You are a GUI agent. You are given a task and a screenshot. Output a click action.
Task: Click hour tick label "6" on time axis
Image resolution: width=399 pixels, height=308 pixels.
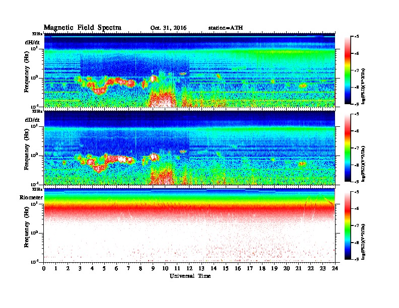[116, 269]
